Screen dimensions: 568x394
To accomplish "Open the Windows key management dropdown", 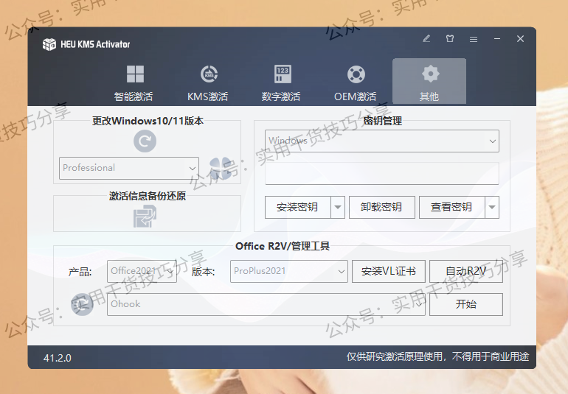I will tap(382, 141).
